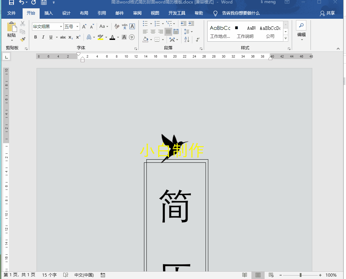Toggle justify alignment

168,32
